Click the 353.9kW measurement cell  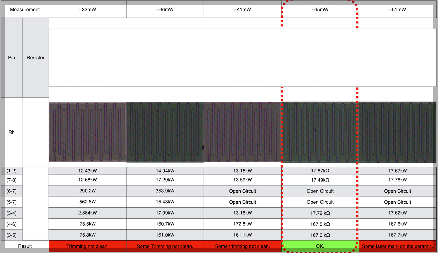pos(165,191)
